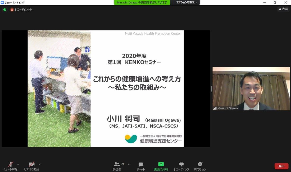Click the shared slide presentation area
The image size is (291, 172).
(x=106, y=89)
